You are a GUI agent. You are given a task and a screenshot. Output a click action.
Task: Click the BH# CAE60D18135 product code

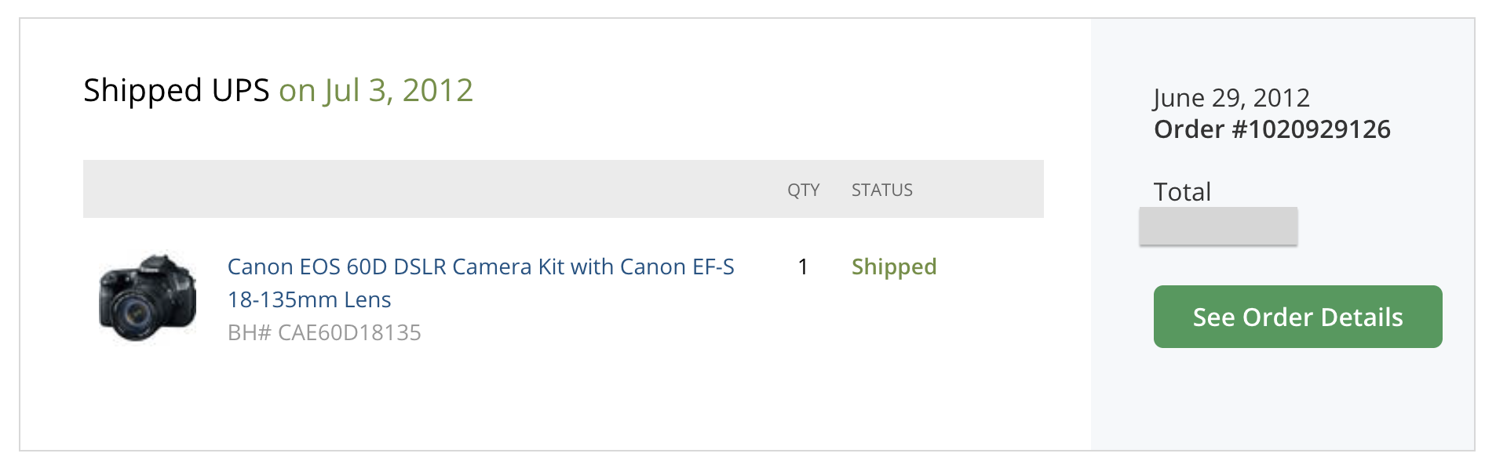324,333
